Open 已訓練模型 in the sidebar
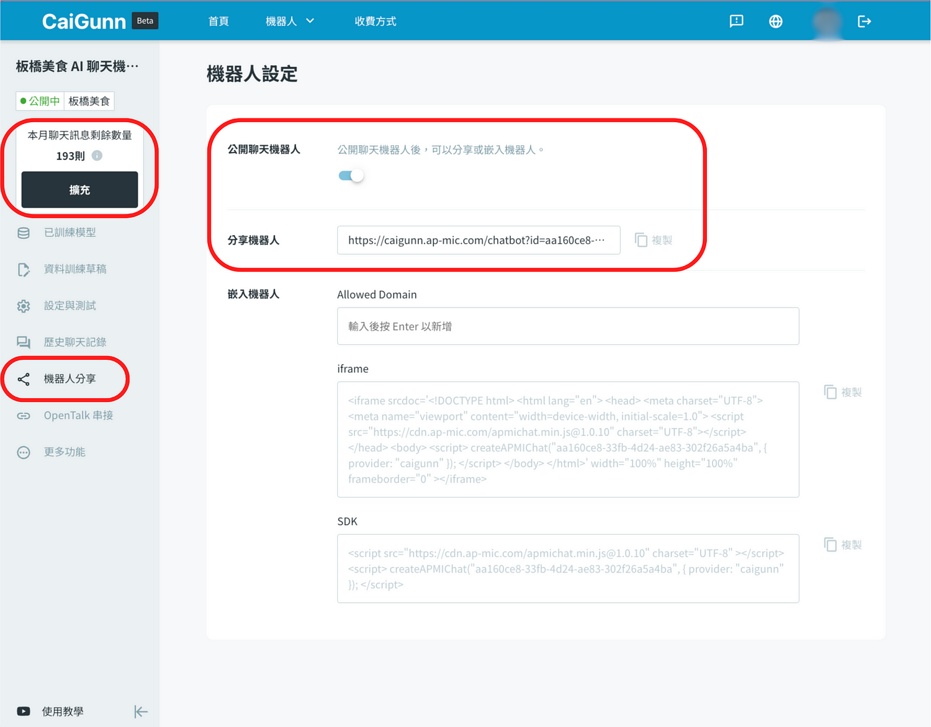This screenshot has width=931, height=727. pyautogui.click(x=70, y=233)
